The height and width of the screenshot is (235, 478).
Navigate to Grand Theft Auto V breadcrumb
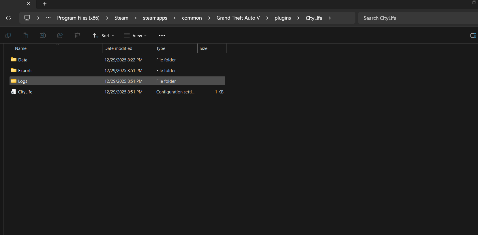[x=238, y=18]
